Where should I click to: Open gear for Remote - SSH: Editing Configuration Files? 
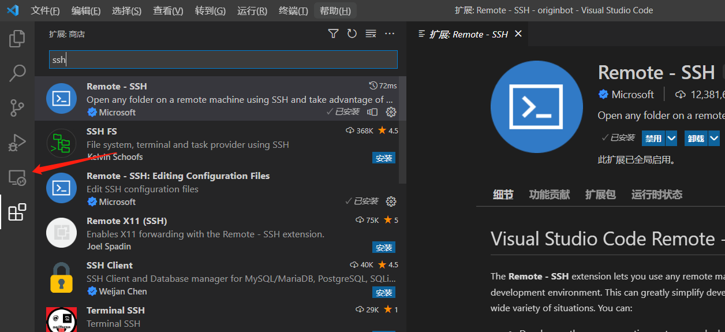click(x=391, y=202)
